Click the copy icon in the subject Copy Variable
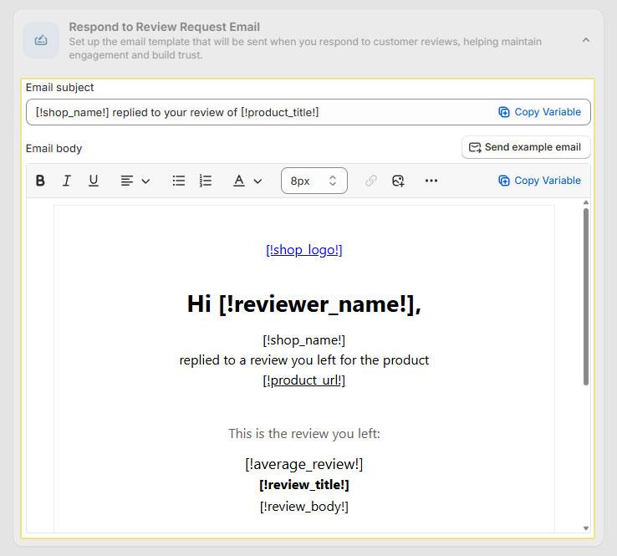 pos(504,112)
